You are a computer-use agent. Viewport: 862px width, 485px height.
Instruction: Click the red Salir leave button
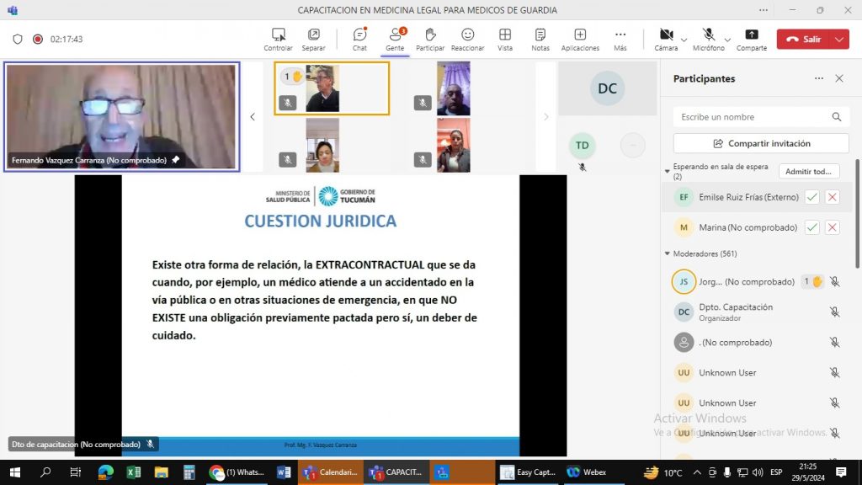pyautogui.click(x=804, y=39)
